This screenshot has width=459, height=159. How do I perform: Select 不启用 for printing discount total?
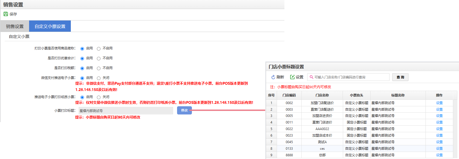(x=99, y=58)
